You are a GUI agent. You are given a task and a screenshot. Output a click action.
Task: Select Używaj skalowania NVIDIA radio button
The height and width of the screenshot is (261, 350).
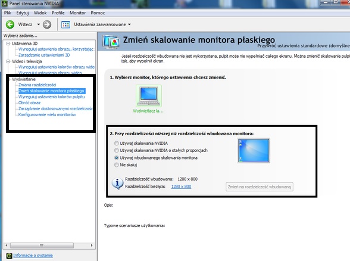pyautogui.click(x=116, y=143)
